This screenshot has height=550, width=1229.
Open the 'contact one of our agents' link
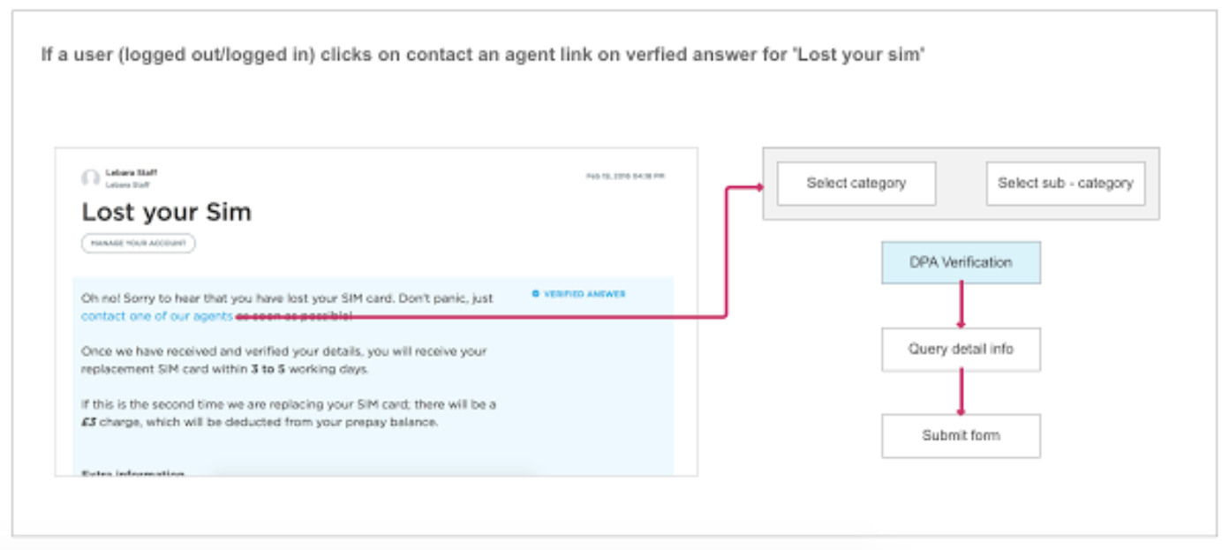(x=157, y=316)
